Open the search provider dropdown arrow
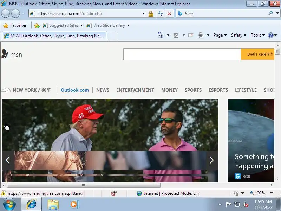The height and width of the screenshot is (211, 281). coord(277,13)
